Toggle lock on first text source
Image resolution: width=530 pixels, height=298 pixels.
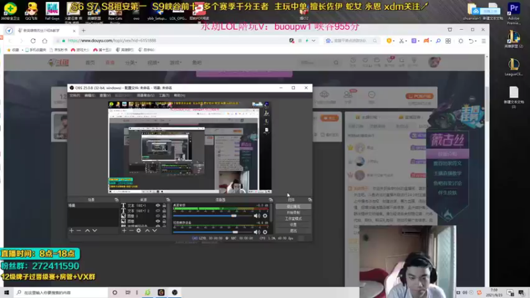pos(164,205)
